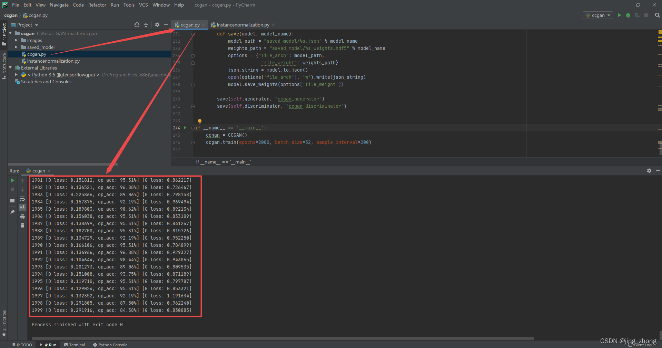Screen dimensions: 662x348
Task: Expand the saved_model folder
Action: [16, 47]
